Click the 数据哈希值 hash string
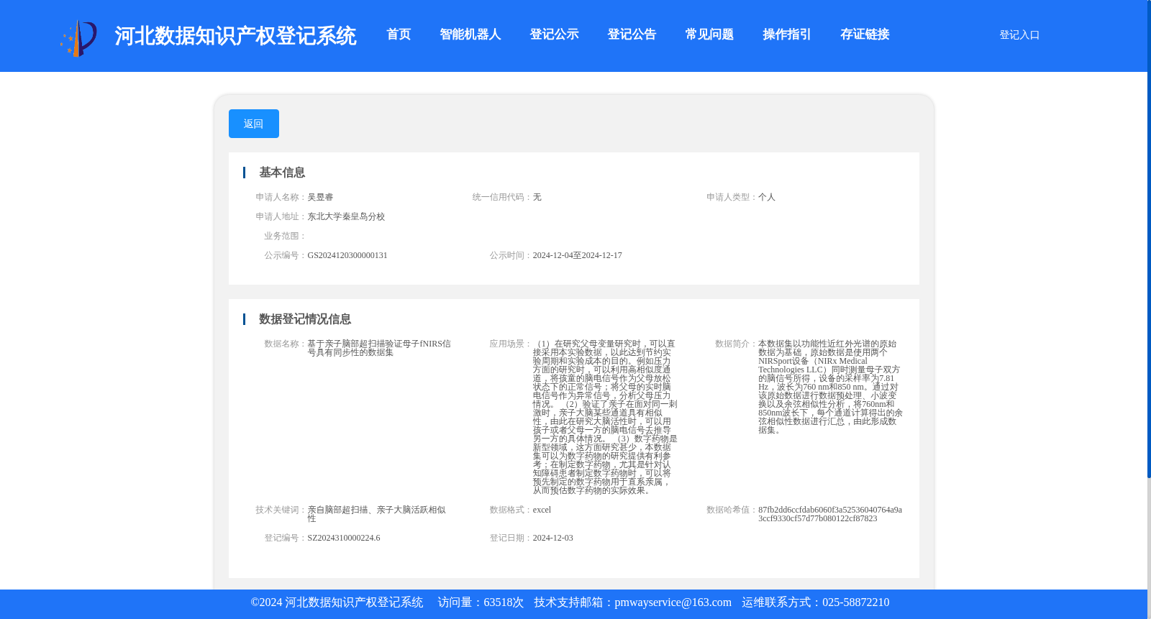This screenshot has width=1151, height=619. tap(830, 514)
